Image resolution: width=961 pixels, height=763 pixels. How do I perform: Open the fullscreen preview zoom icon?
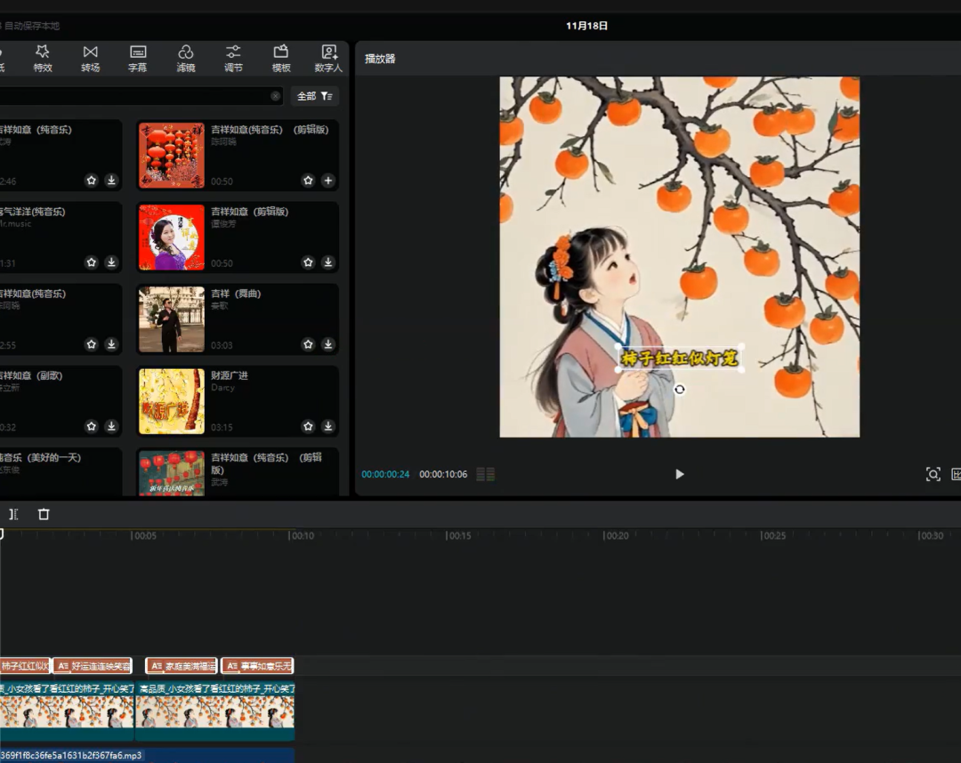point(933,474)
